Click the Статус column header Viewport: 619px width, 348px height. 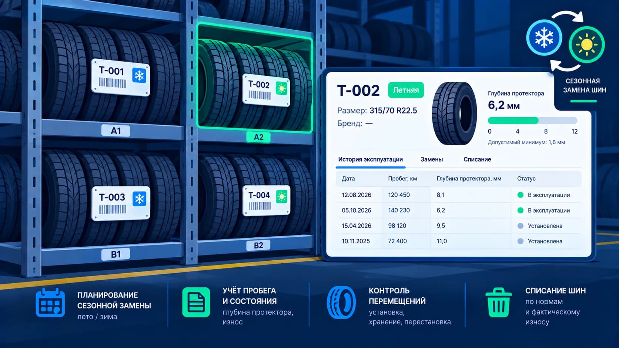point(526,179)
